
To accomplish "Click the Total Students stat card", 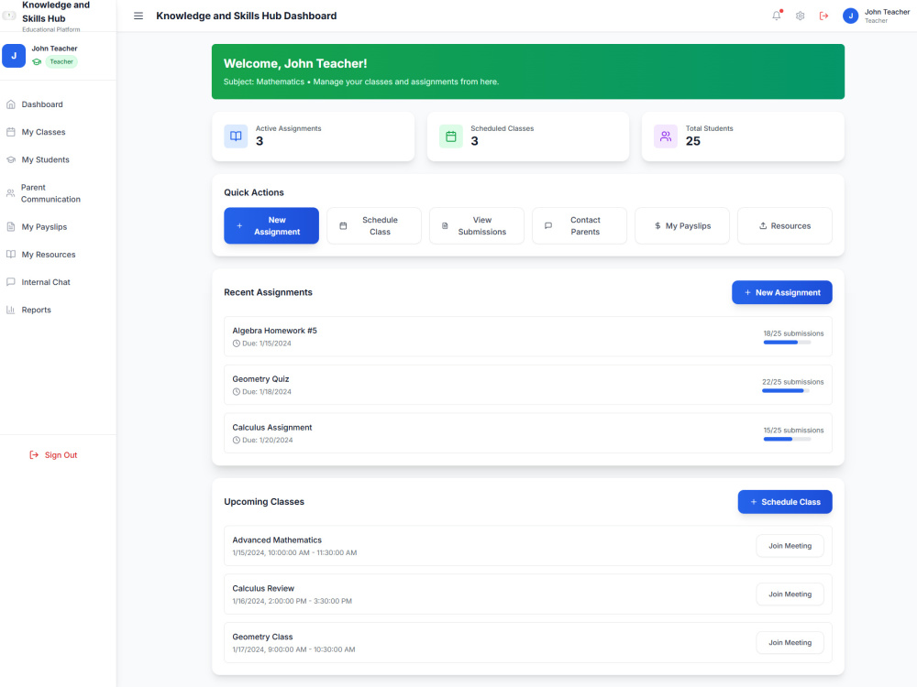I will click(743, 136).
